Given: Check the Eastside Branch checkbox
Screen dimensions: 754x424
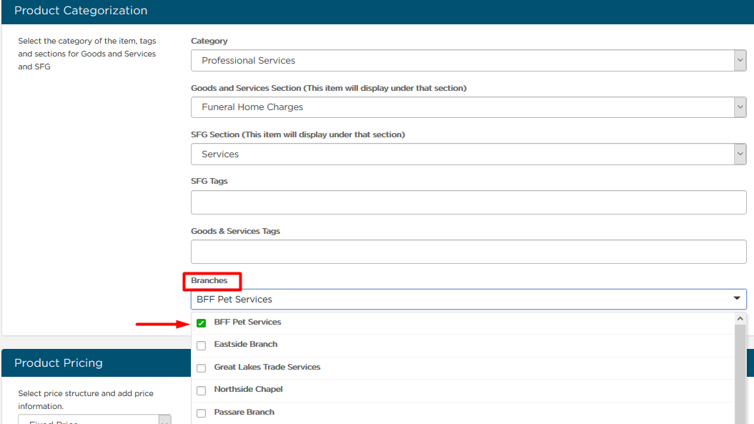Looking at the screenshot, I should (201, 345).
